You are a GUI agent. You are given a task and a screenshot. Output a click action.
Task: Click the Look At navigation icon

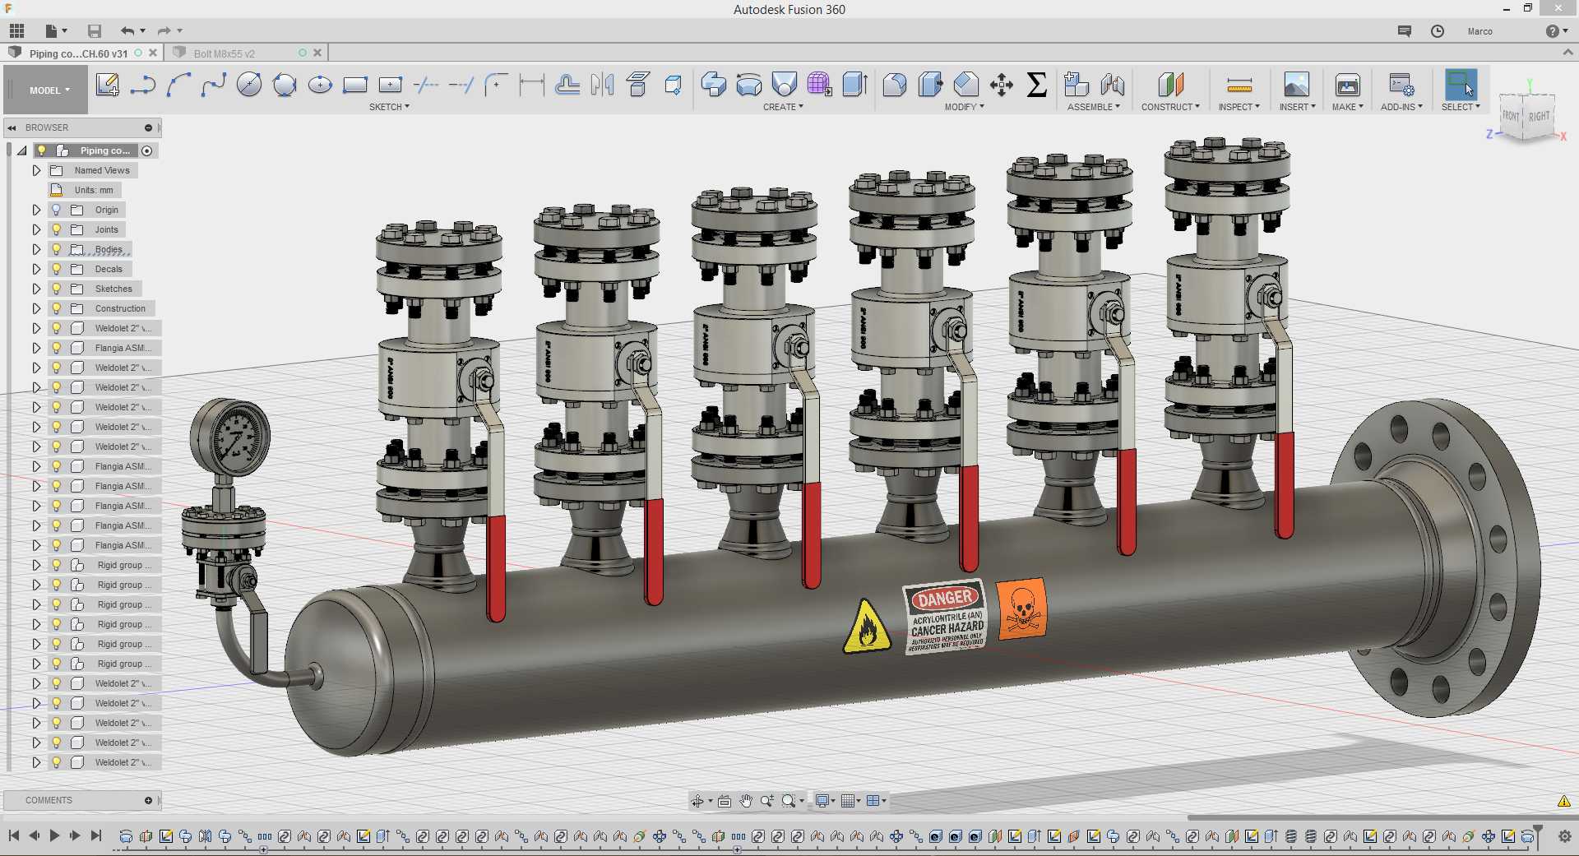tap(725, 801)
